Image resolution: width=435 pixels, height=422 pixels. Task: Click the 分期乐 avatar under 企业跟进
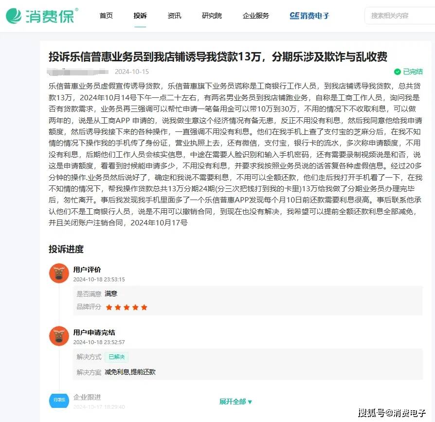[x=59, y=401]
